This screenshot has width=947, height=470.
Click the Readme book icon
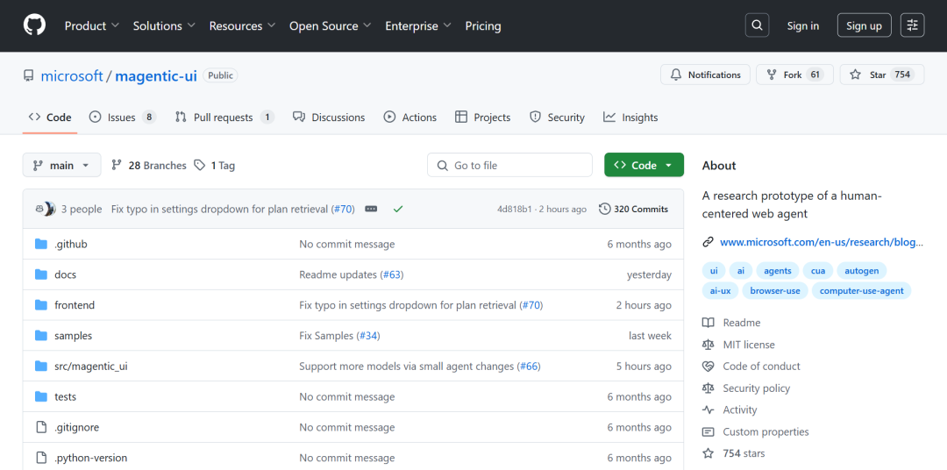click(708, 323)
